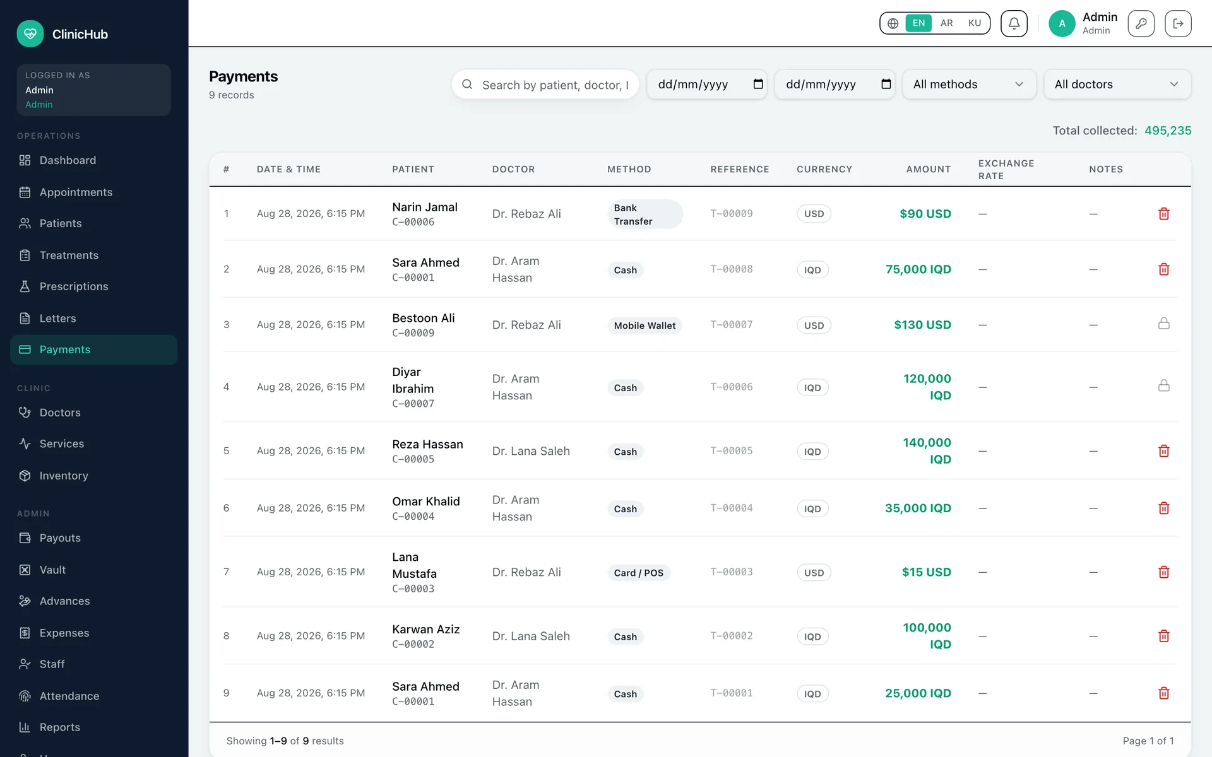The width and height of the screenshot is (1212, 757).
Task: Open All methods dropdown
Action: coord(969,85)
